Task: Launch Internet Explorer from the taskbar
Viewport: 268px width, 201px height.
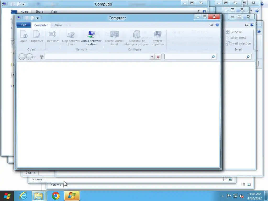Action: (23, 196)
